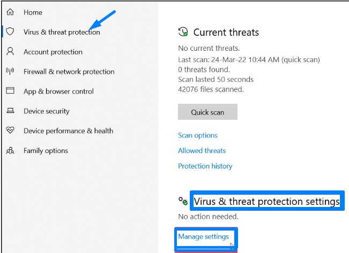This screenshot has height=253, width=349.
Task: Click the App & browser control window icon
Action: (x=10, y=91)
